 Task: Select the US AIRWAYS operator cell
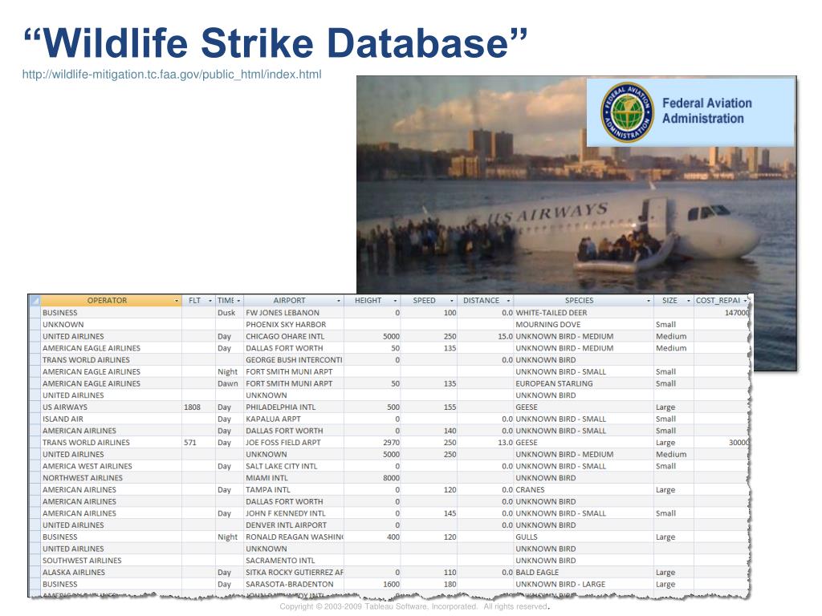click(x=112, y=407)
